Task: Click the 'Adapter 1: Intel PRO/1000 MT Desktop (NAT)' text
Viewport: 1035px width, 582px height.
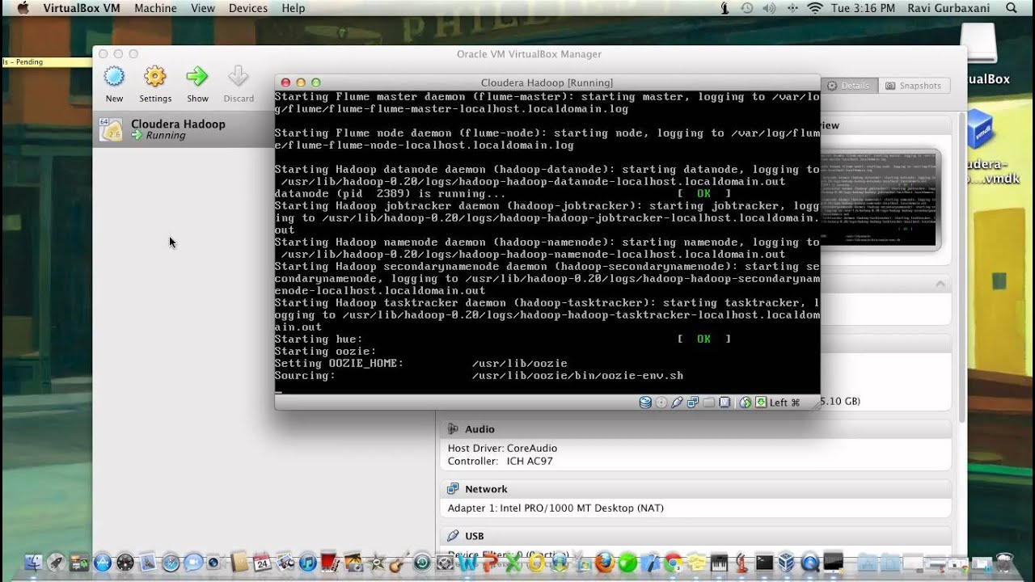Action: pos(556,508)
